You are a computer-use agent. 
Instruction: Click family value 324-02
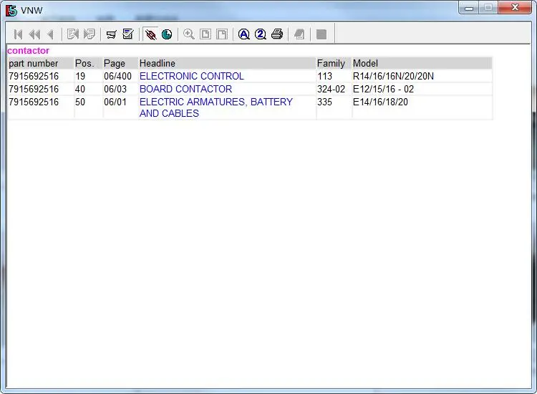tap(332, 89)
